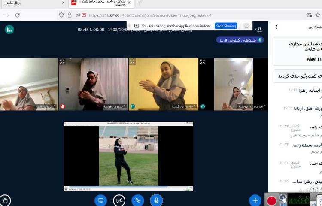This screenshot has height=206, width=322.
Task: Select chat message from 'ایمان، زهرا'
Action: pos(305,93)
